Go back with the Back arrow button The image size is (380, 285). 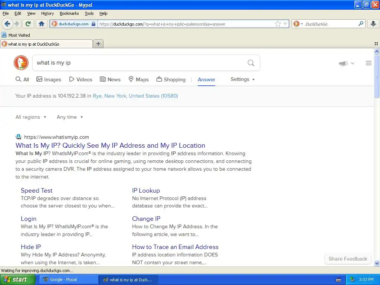click(7, 24)
